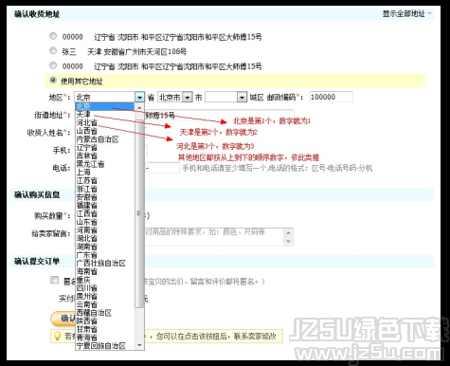450x366 pixels.
Task: Click the dropdown list scroll-down arrow
Action: [139, 345]
